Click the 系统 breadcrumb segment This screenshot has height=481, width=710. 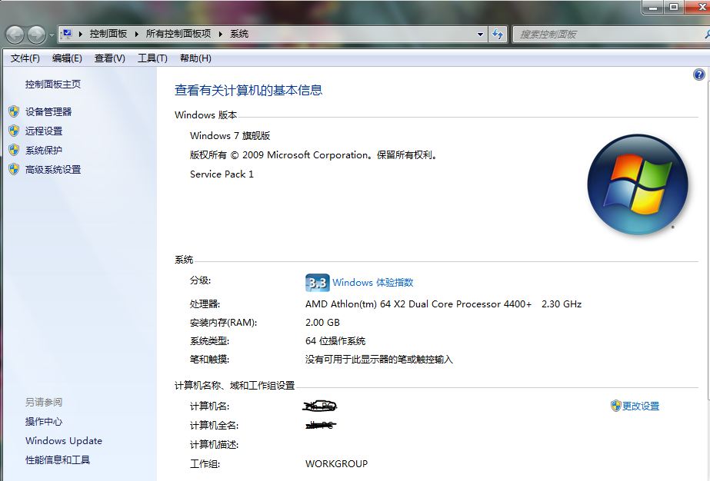click(x=239, y=34)
